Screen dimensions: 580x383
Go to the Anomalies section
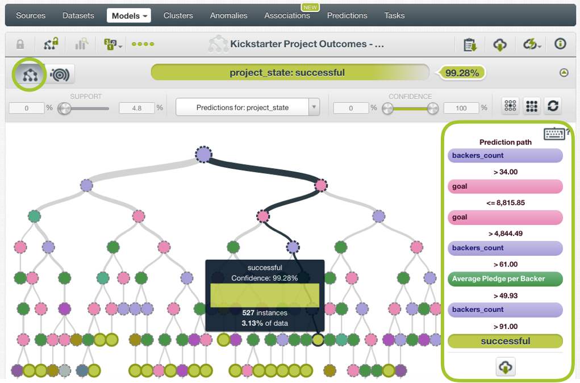(228, 15)
